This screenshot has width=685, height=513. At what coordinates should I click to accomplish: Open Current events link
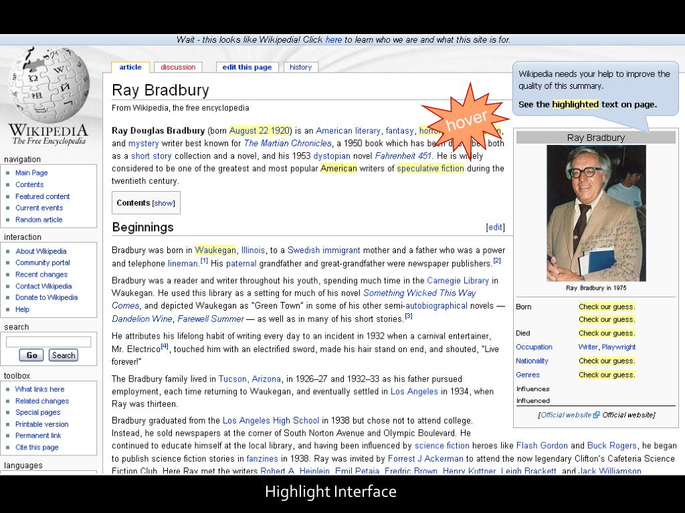click(x=39, y=208)
